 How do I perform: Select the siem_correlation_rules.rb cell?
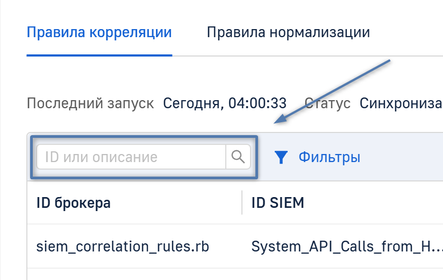123,247
